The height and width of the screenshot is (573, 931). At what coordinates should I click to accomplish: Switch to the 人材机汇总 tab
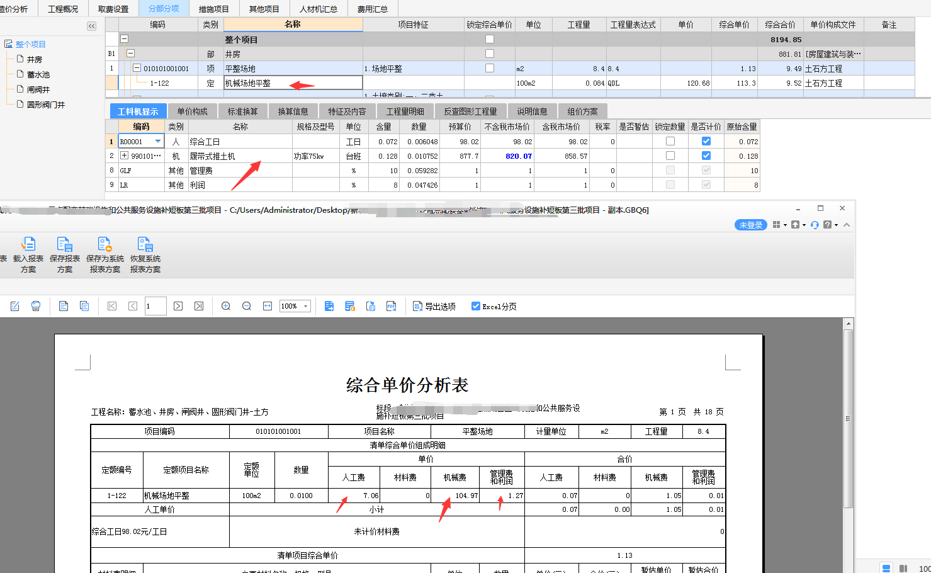click(319, 9)
